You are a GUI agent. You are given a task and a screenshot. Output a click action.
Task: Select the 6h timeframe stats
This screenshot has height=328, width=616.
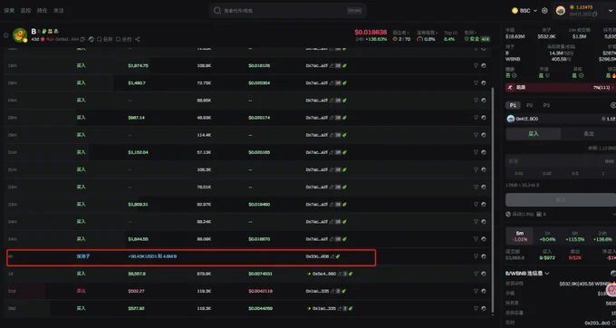pyautogui.click(x=575, y=236)
